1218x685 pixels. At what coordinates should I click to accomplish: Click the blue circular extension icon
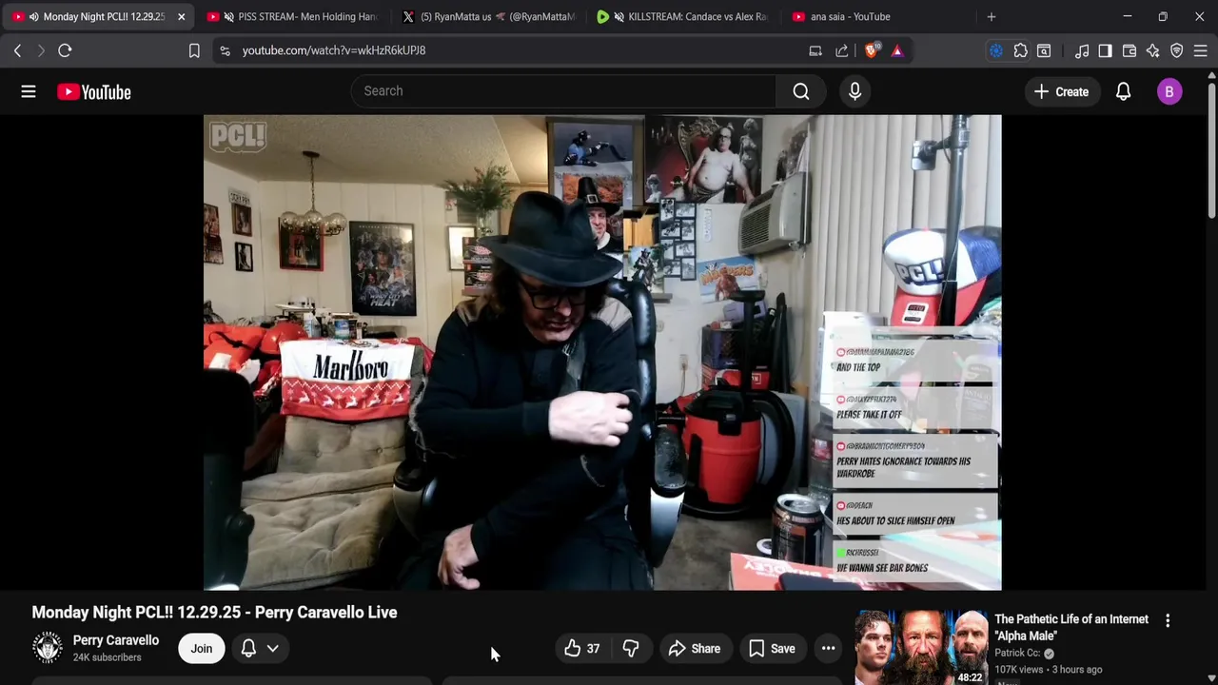(x=995, y=50)
